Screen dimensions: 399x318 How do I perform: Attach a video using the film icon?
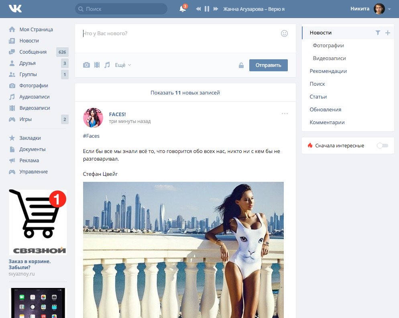pyautogui.click(x=97, y=65)
